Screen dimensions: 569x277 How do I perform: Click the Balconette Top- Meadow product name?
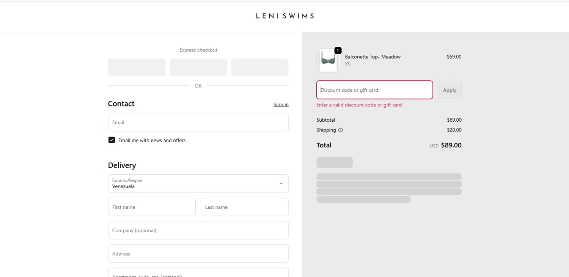(x=373, y=57)
